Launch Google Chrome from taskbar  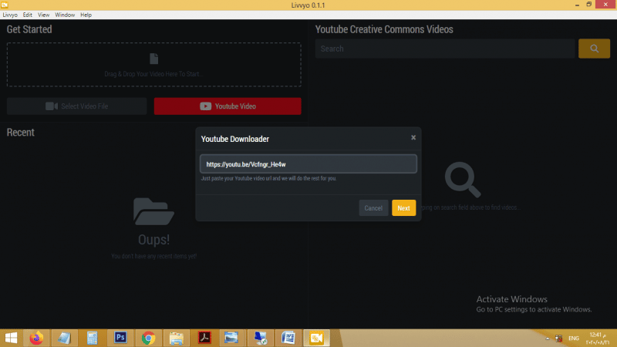pyautogui.click(x=148, y=338)
